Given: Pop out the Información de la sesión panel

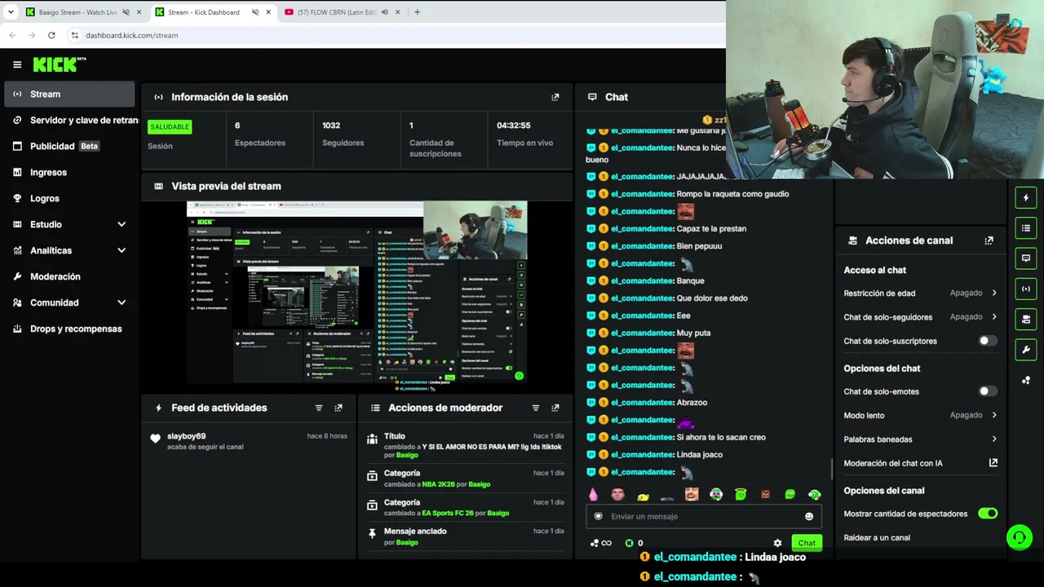Looking at the screenshot, I should pos(555,97).
